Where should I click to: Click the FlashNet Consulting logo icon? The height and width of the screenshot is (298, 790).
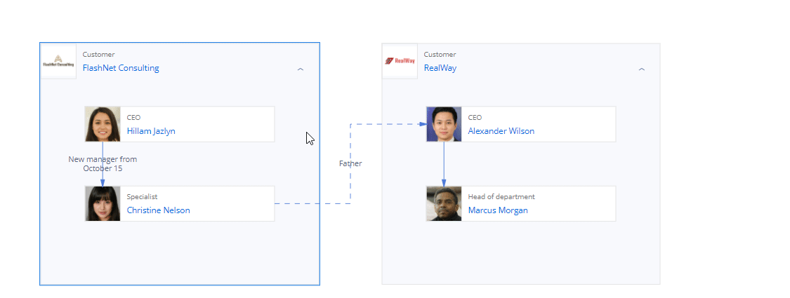click(58, 62)
